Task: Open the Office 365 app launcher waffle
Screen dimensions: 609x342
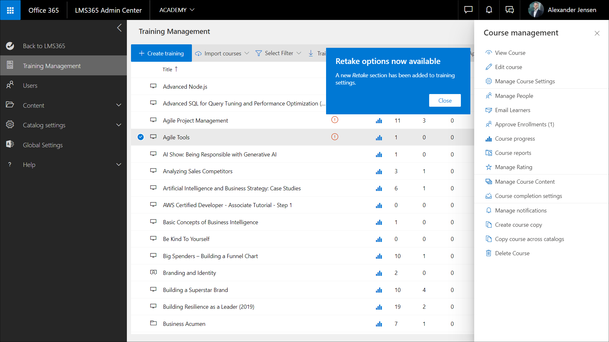Action: tap(10, 10)
